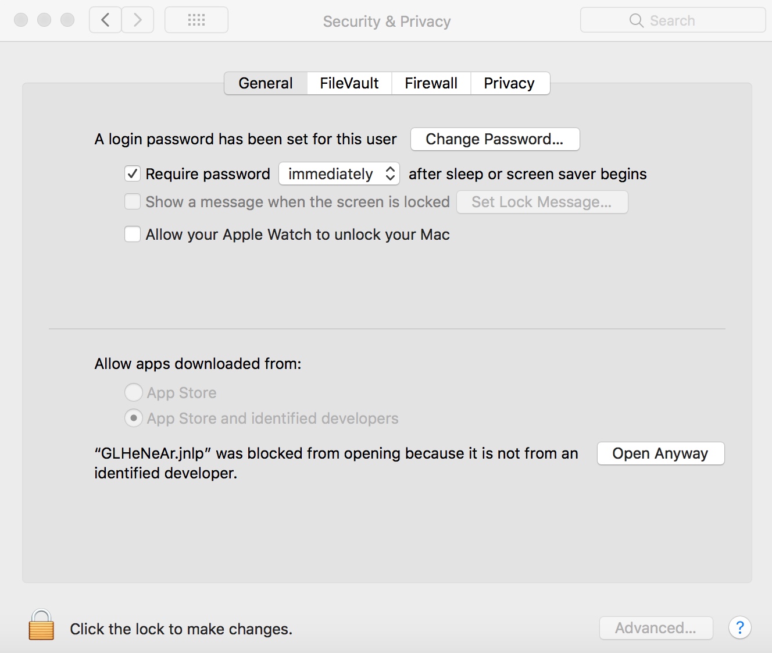
Task: Click the login password has been set label
Action: (x=245, y=139)
